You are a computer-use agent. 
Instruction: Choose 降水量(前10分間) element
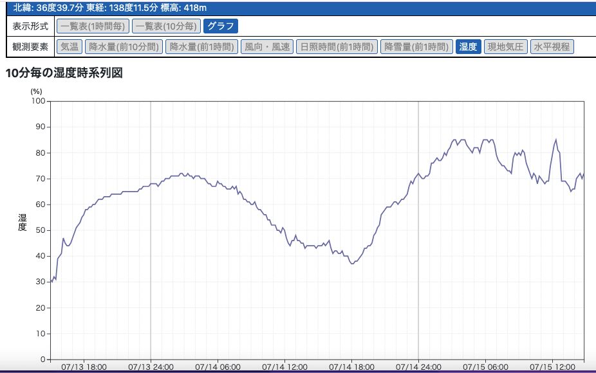pos(124,47)
